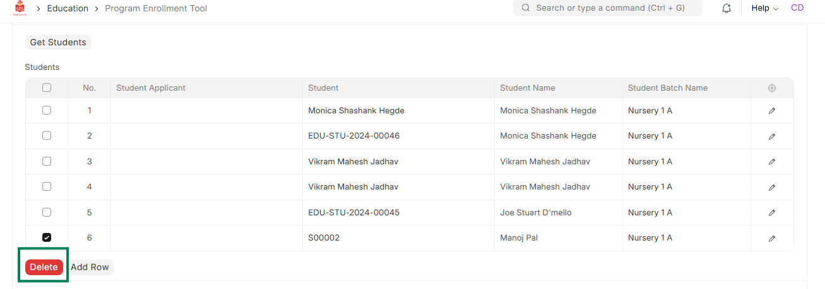Click edit pencil for Manoj Pal row
Image resolution: width=825 pixels, height=289 pixels.
771,238
